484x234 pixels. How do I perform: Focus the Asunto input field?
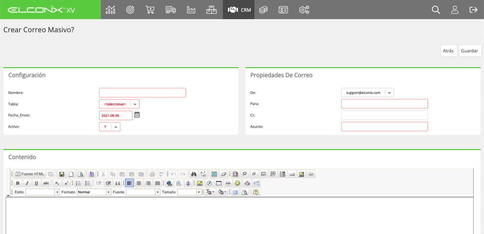(x=385, y=127)
